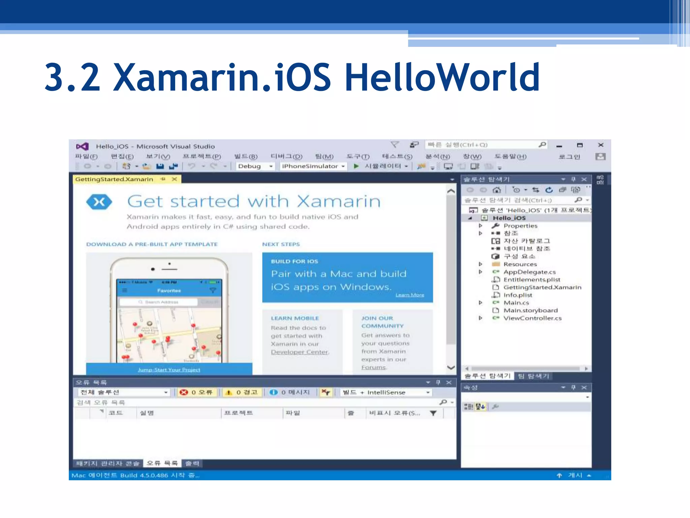Switch to the 팀 탐색기 tab
The image size is (690, 518).
pyautogui.click(x=533, y=376)
